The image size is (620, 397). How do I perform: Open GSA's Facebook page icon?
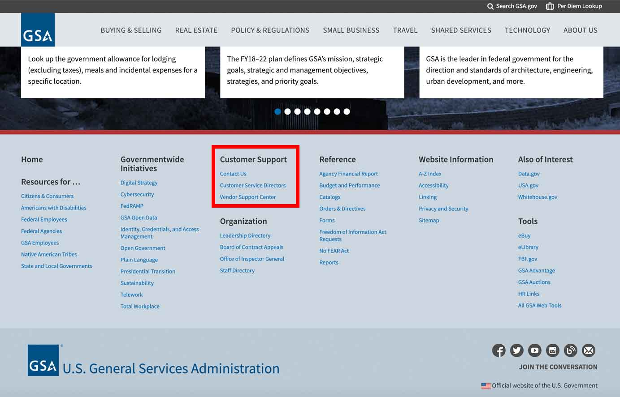(499, 350)
